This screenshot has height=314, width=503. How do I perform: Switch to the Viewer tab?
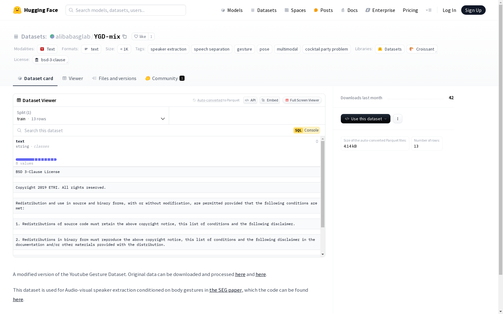(73, 78)
